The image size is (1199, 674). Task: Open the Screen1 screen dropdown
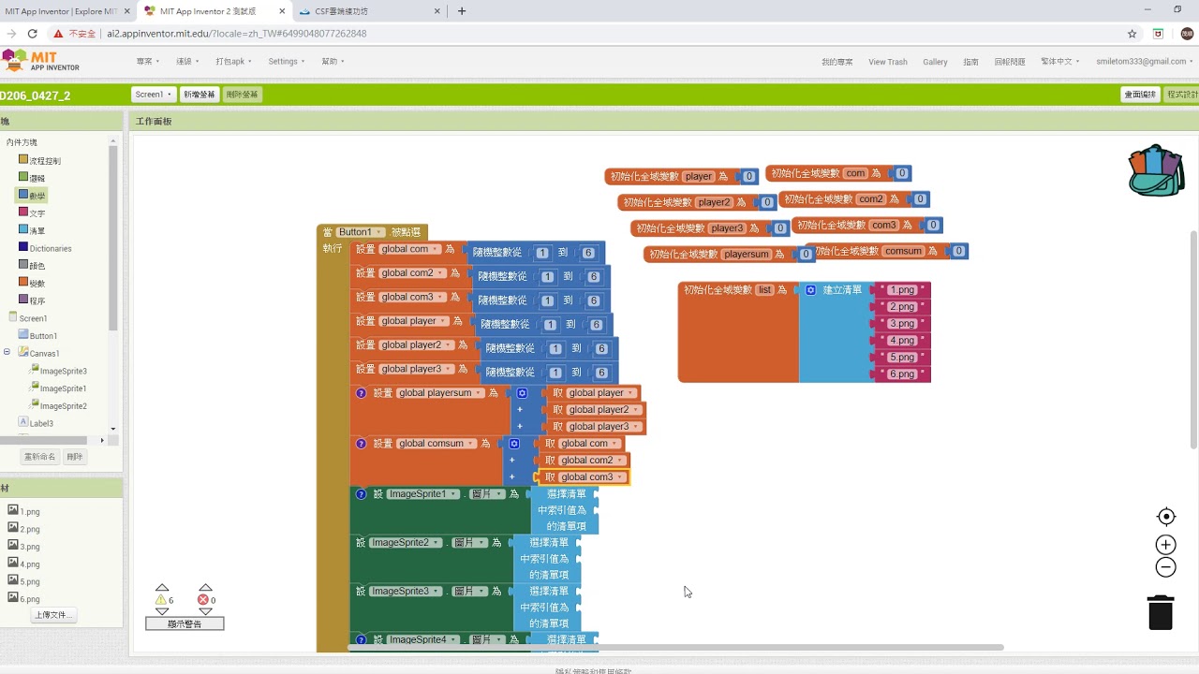coord(154,95)
